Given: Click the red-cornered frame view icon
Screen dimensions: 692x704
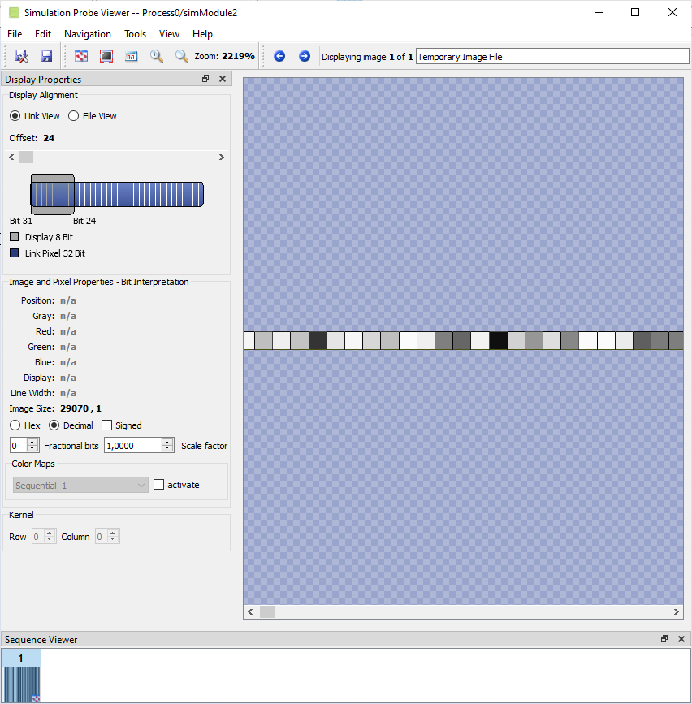Looking at the screenshot, I should pyautogui.click(x=106, y=56).
